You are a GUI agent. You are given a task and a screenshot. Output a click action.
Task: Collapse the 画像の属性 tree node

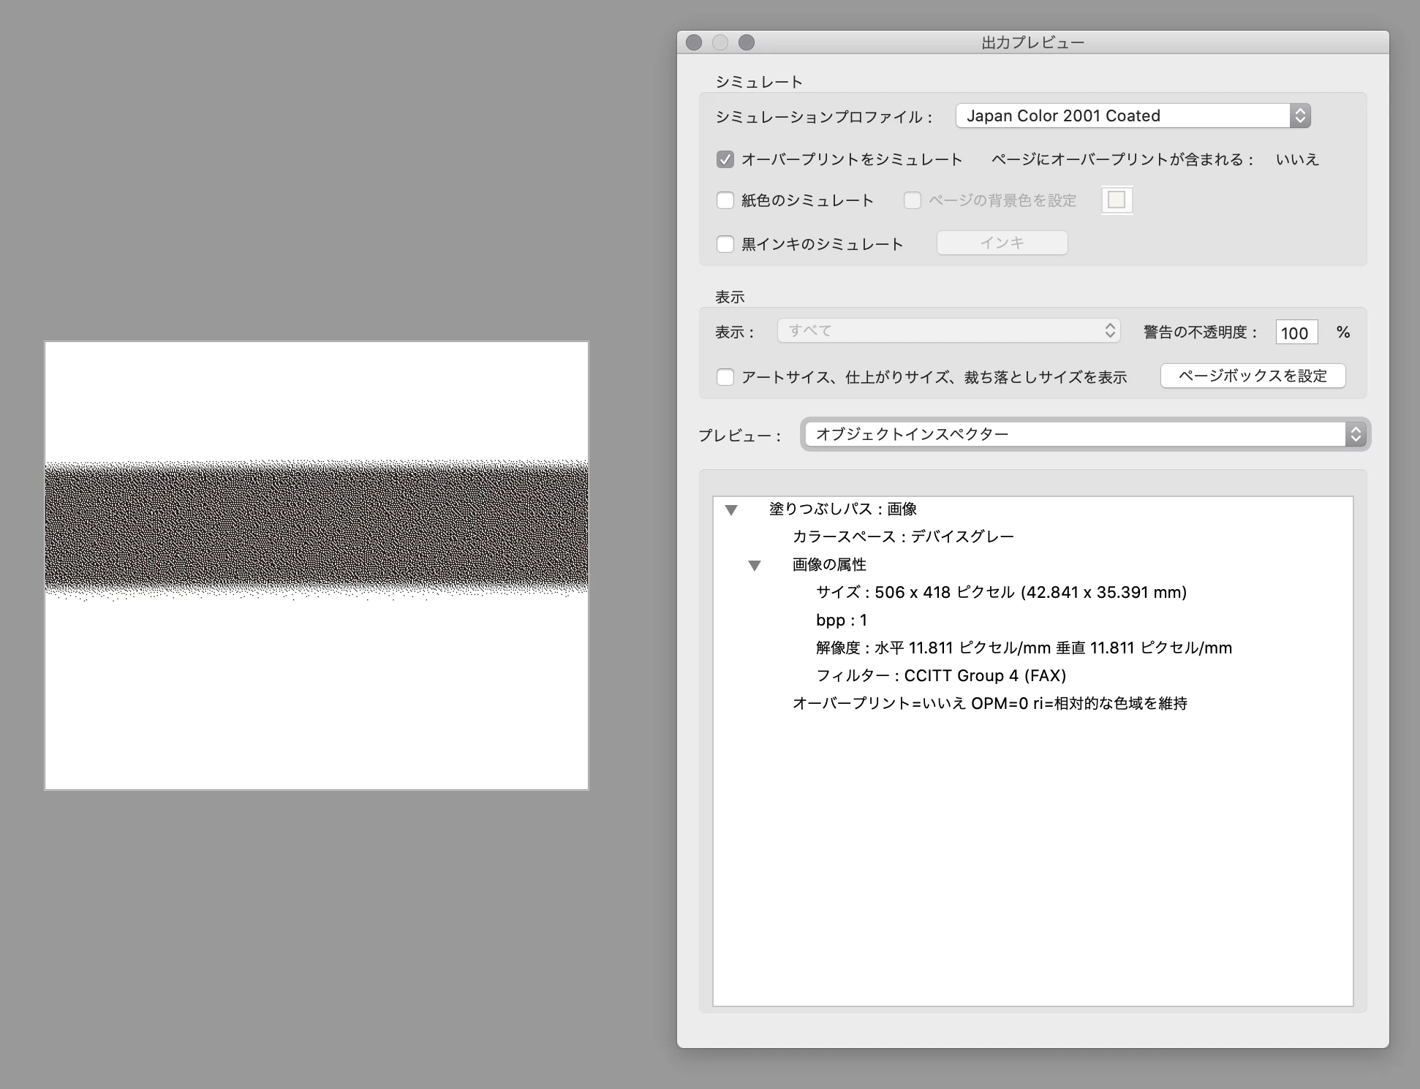[755, 565]
